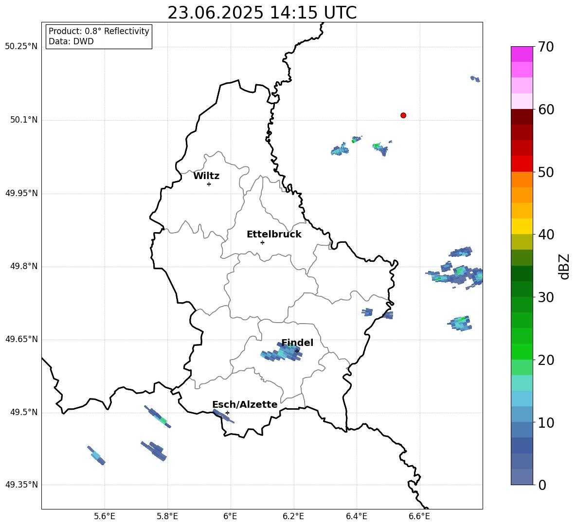This screenshot has width=576, height=526.
Task: Click the 20 tick label on colorbar
Action: coord(546,360)
